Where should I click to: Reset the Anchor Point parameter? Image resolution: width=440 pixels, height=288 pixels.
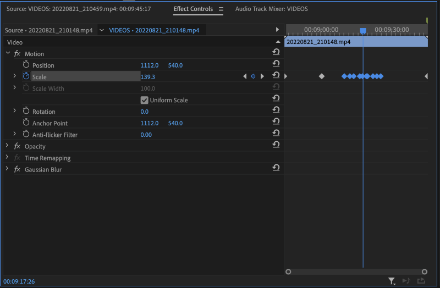276,121
